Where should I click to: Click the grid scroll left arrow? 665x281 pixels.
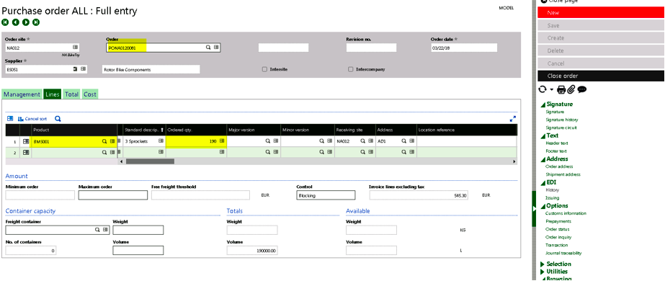(x=122, y=161)
